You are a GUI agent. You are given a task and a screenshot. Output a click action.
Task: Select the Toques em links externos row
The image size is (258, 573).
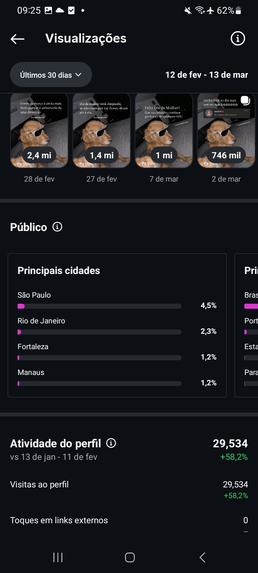pos(129,521)
